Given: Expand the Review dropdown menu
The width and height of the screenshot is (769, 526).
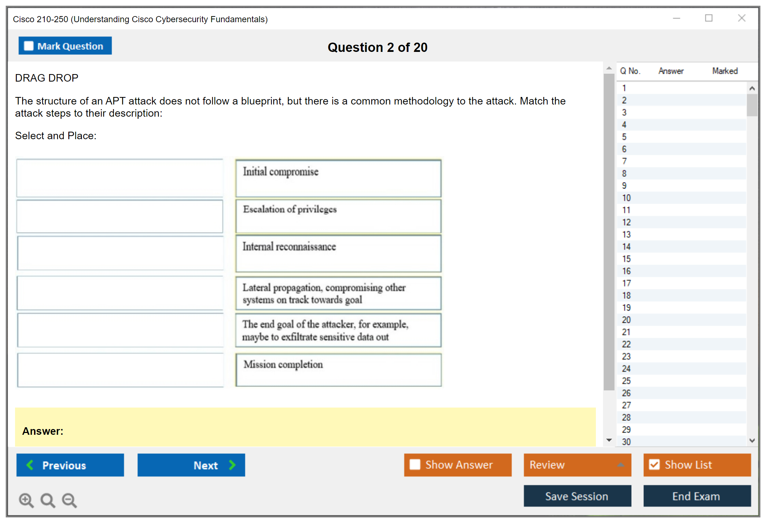Looking at the screenshot, I should [x=621, y=464].
